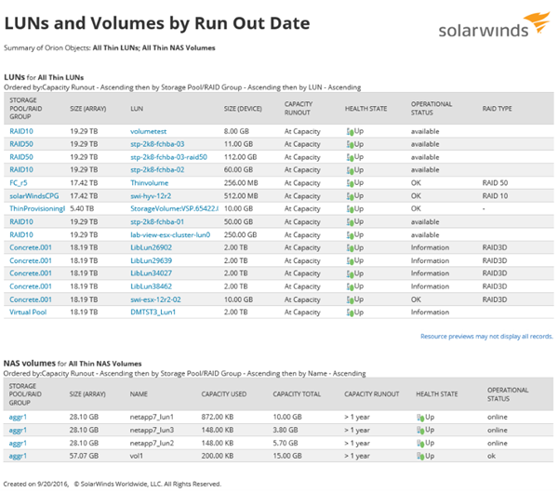Viewport: 558px width, 492px height.
Task: Click the Up health icon for netapp7_lun1
Action: (417, 418)
